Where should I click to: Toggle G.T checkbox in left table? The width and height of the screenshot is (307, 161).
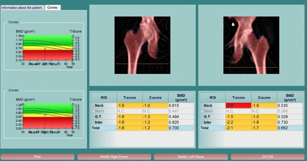tap(93, 117)
